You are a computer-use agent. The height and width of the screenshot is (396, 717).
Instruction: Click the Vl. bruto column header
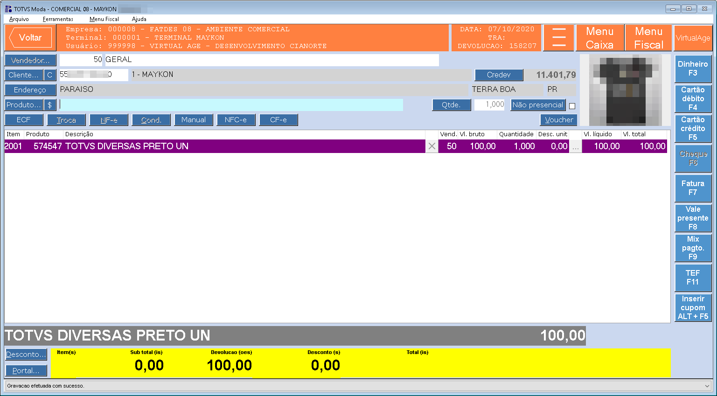click(477, 134)
